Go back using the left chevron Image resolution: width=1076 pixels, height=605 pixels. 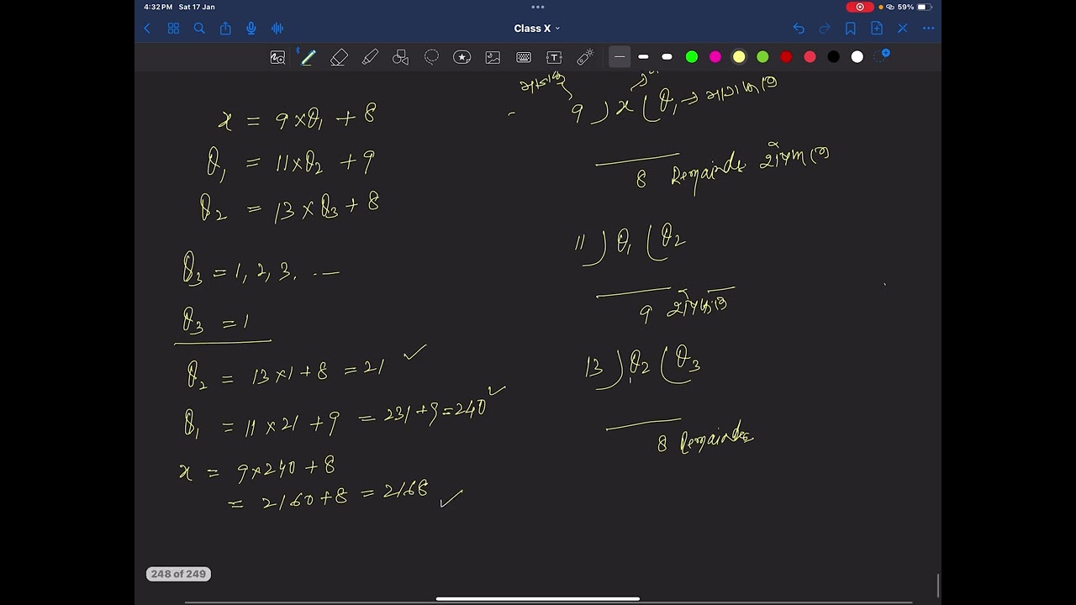tap(147, 29)
